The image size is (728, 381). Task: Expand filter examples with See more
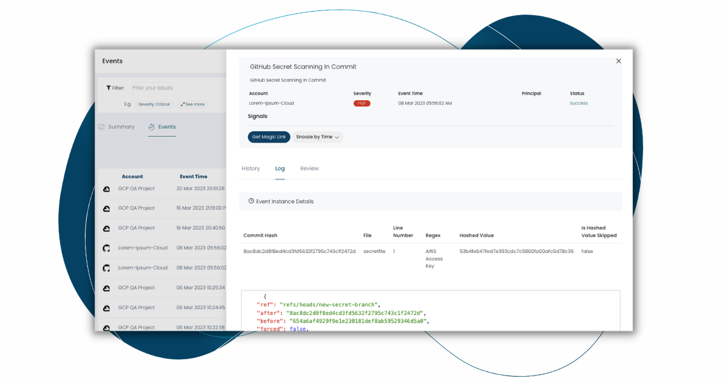(x=192, y=104)
